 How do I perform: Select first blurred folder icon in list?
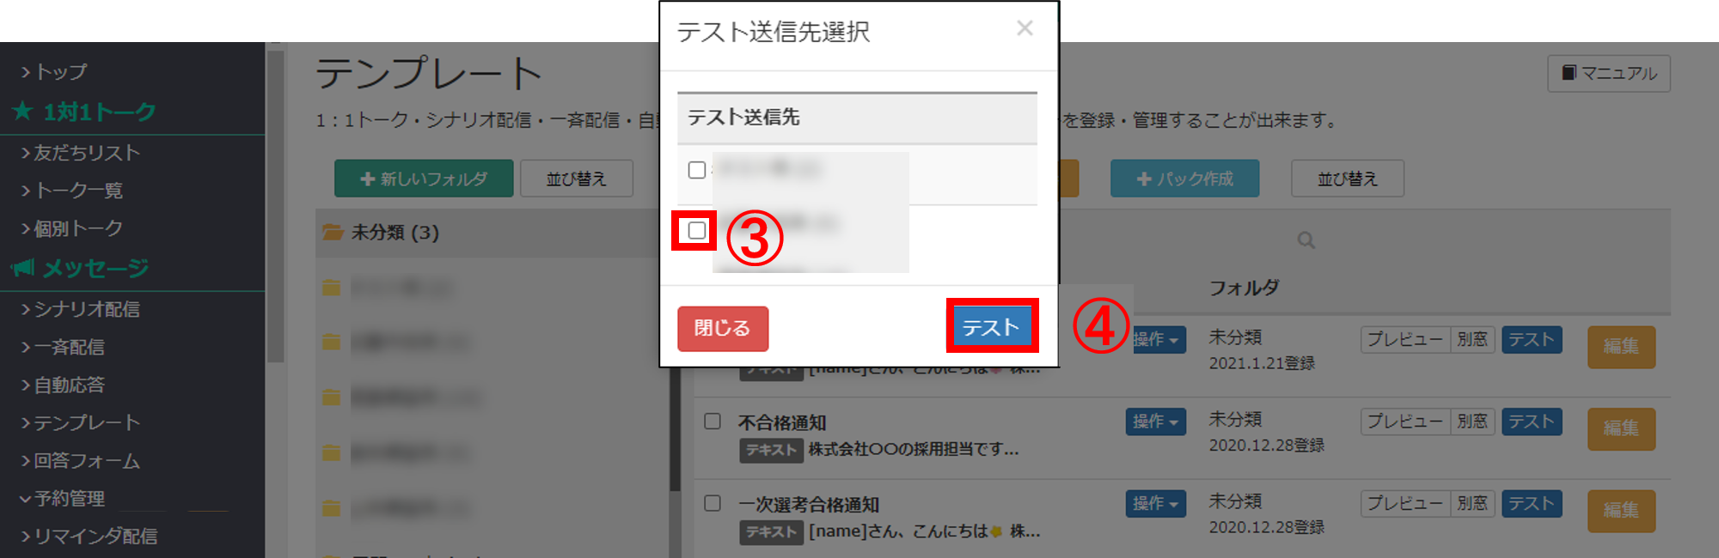(x=331, y=288)
